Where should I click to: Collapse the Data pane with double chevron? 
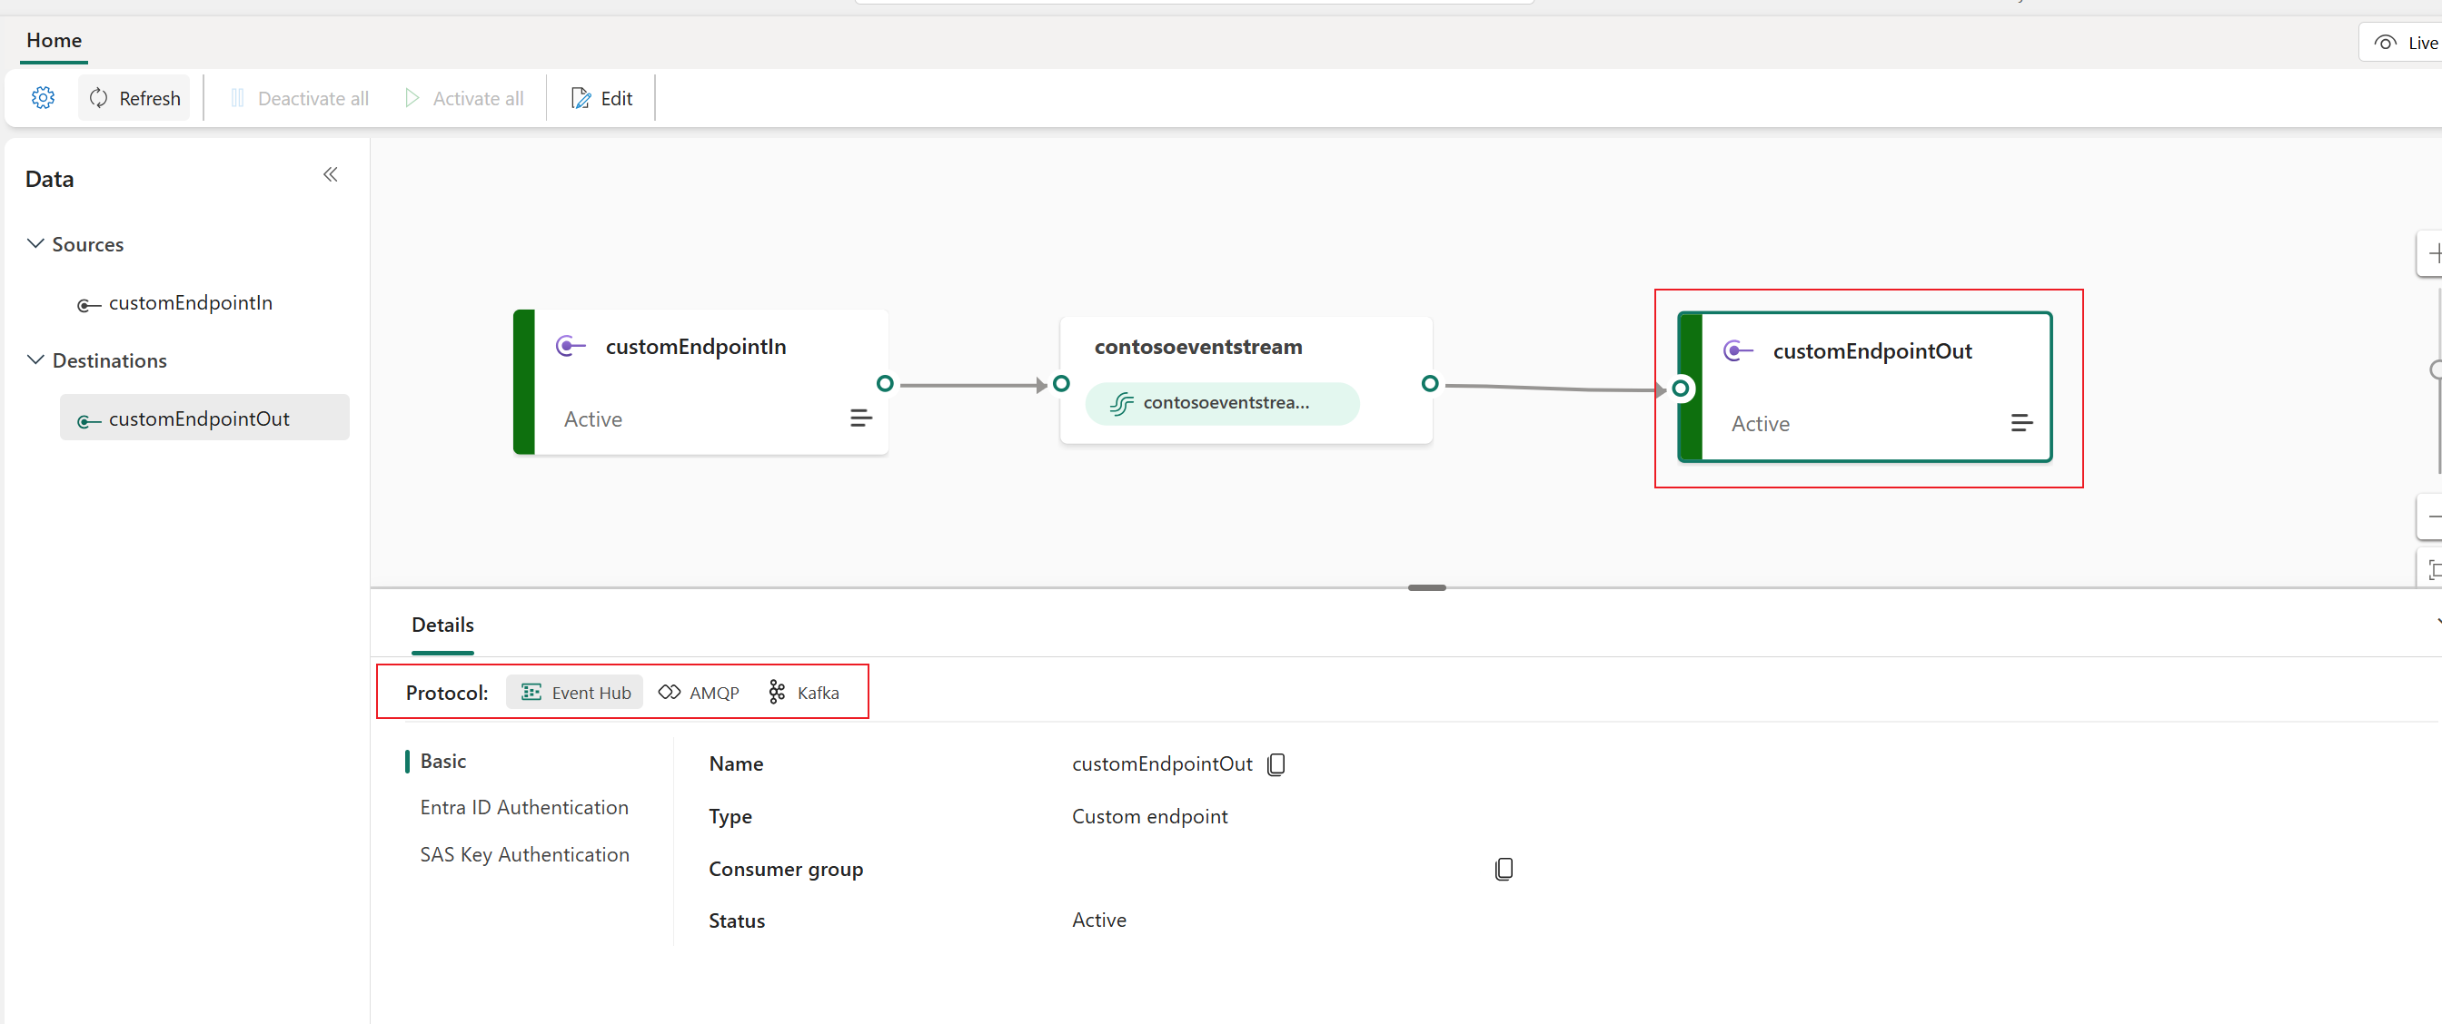coord(330,174)
